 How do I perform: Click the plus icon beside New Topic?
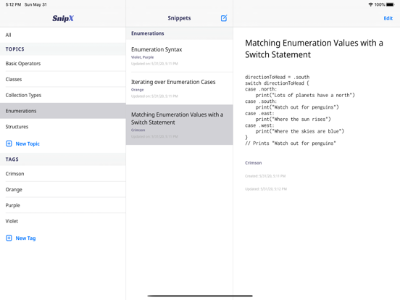pos(9,143)
